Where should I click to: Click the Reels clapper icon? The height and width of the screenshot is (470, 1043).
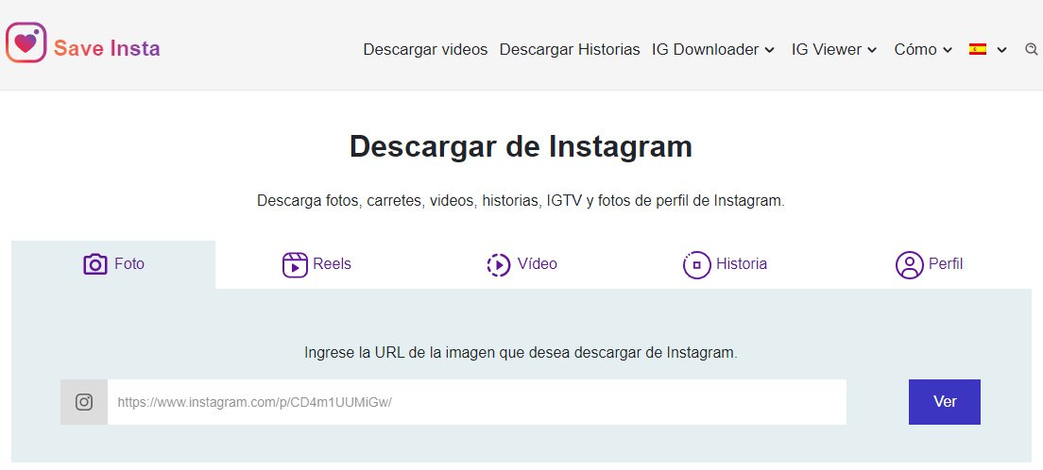pos(295,264)
